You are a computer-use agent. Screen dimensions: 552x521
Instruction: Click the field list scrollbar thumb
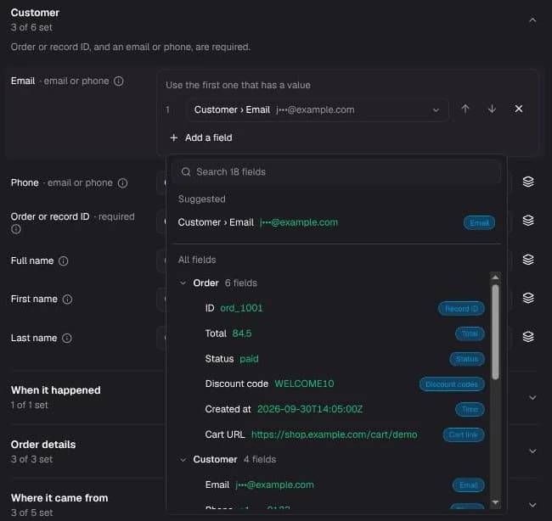coord(495,332)
